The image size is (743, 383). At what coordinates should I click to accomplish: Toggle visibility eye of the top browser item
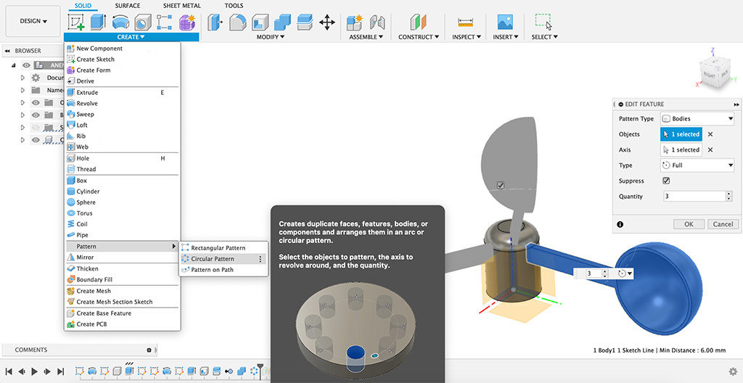pos(27,65)
